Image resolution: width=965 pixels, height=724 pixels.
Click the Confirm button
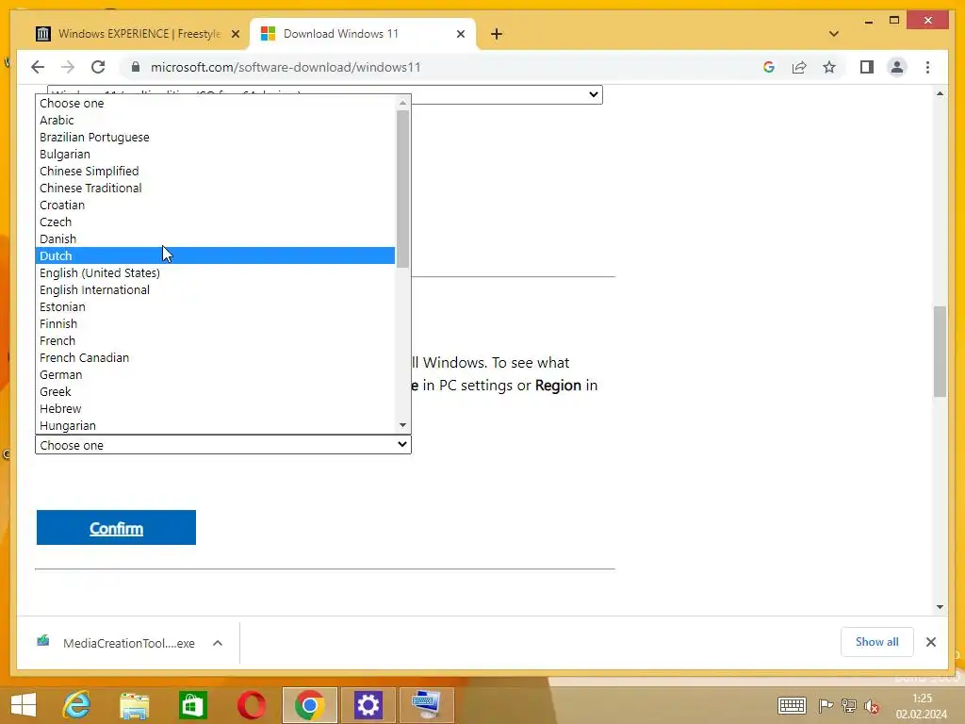[116, 528]
